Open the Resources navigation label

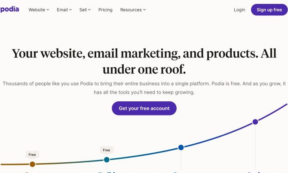131,10
